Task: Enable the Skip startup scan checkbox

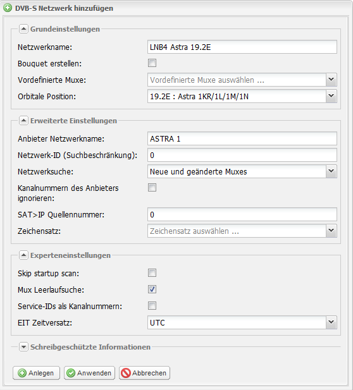Action: tap(152, 273)
